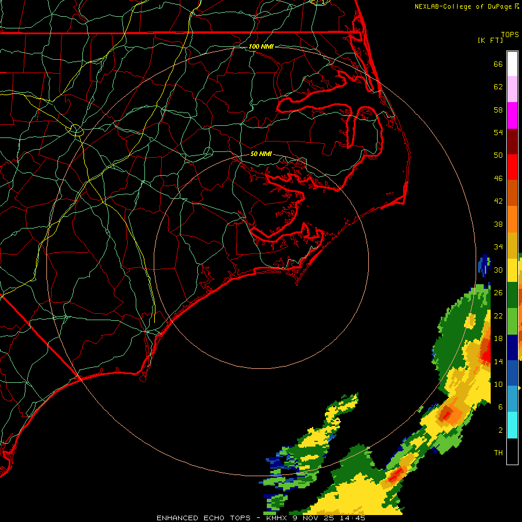
Task: Select the 2 legend value
Action: pyautogui.click(x=501, y=430)
